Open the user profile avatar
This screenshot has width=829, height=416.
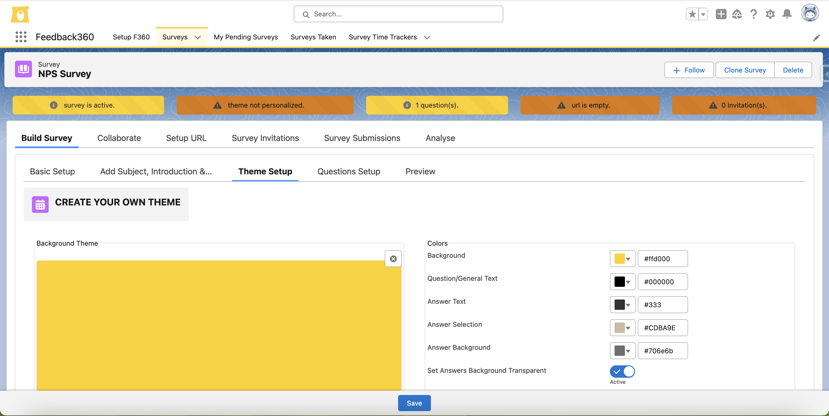coord(810,13)
